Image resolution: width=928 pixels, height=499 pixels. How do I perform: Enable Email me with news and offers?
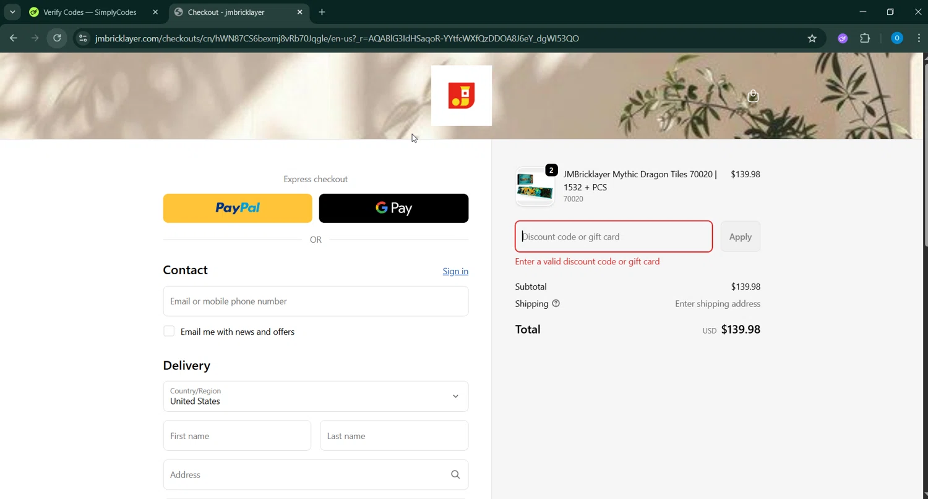tap(169, 331)
